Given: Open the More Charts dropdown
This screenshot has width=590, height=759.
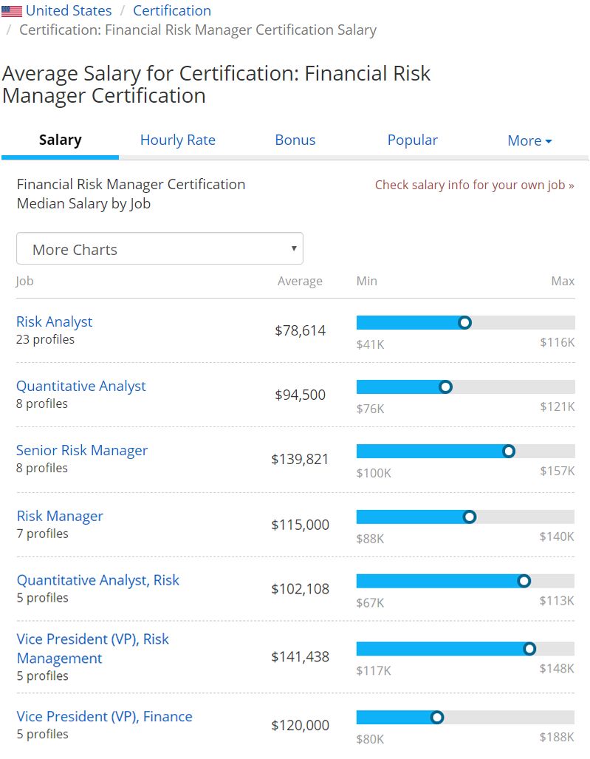Looking at the screenshot, I should coord(159,249).
